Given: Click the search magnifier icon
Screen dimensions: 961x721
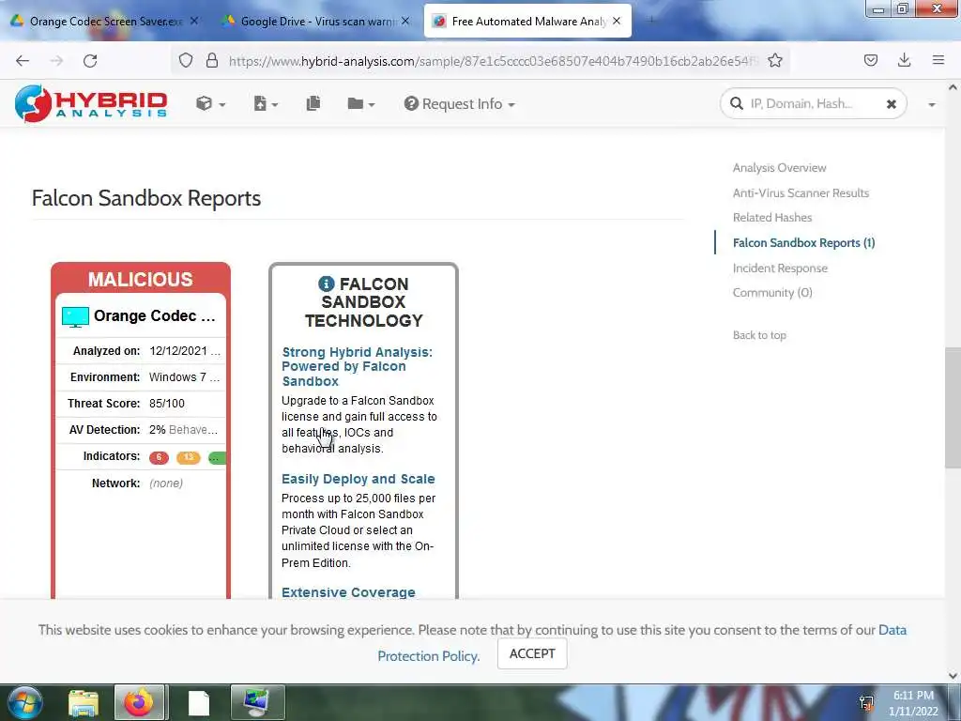Looking at the screenshot, I should click(736, 103).
